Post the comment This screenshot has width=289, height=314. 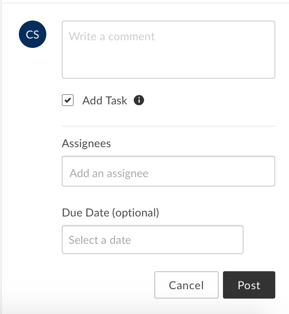click(249, 285)
